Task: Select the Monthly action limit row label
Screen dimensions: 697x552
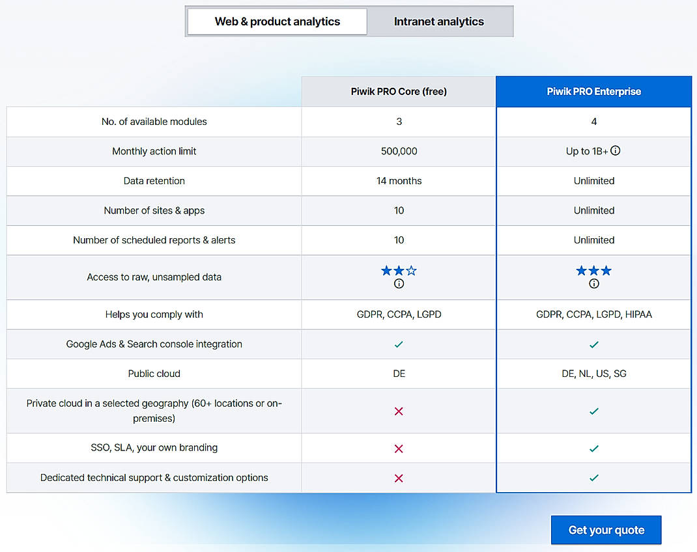Action: click(154, 150)
